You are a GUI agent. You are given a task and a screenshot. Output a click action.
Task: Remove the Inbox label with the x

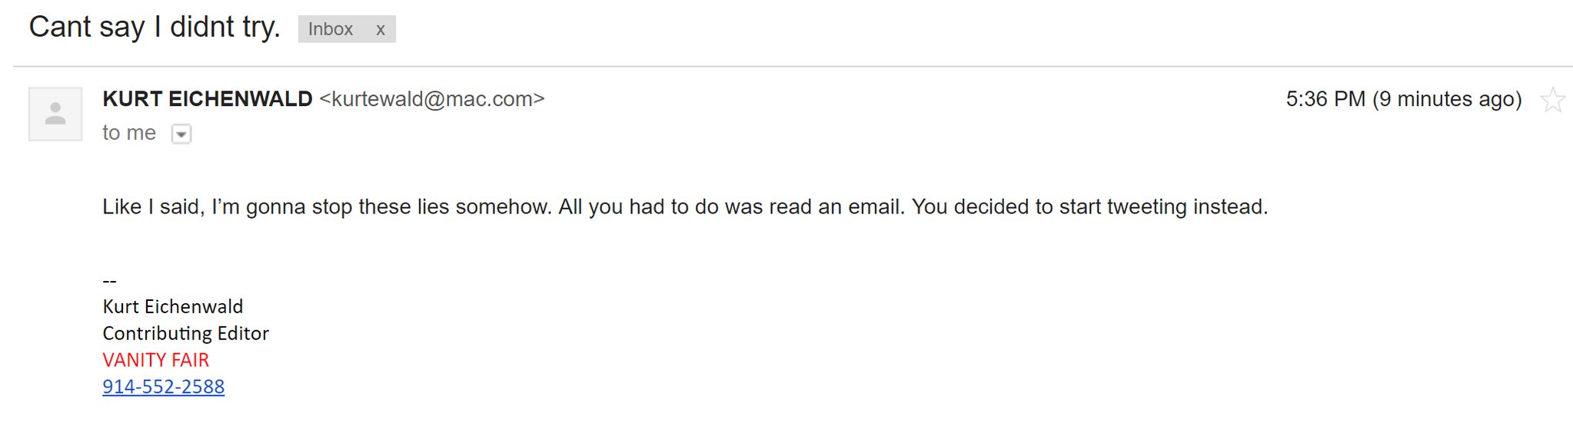(380, 29)
